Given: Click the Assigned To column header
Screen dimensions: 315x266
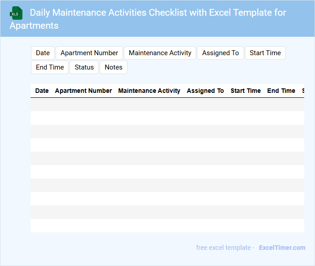Looking at the screenshot, I should [x=205, y=91].
